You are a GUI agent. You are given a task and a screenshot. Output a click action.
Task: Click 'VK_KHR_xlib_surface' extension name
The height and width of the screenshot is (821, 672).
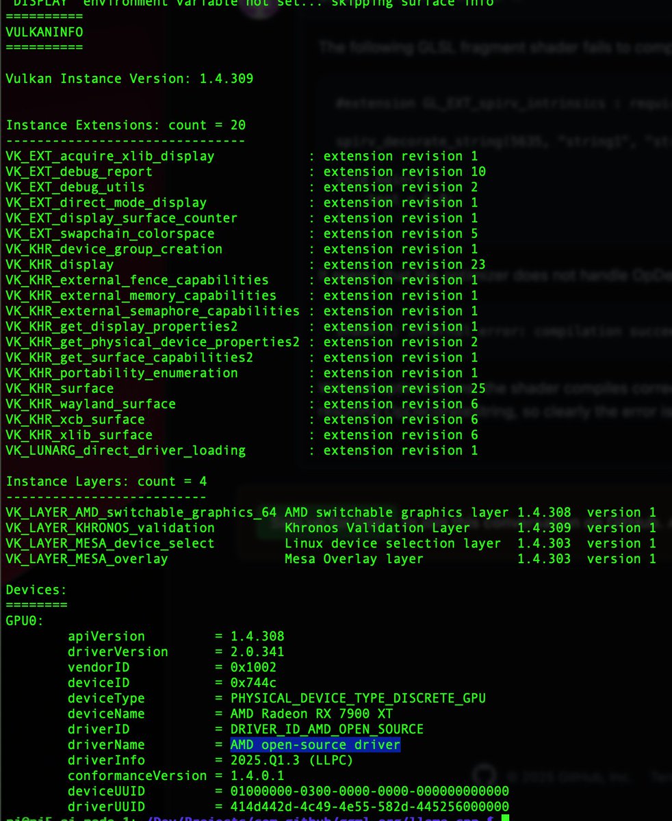[79, 435]
